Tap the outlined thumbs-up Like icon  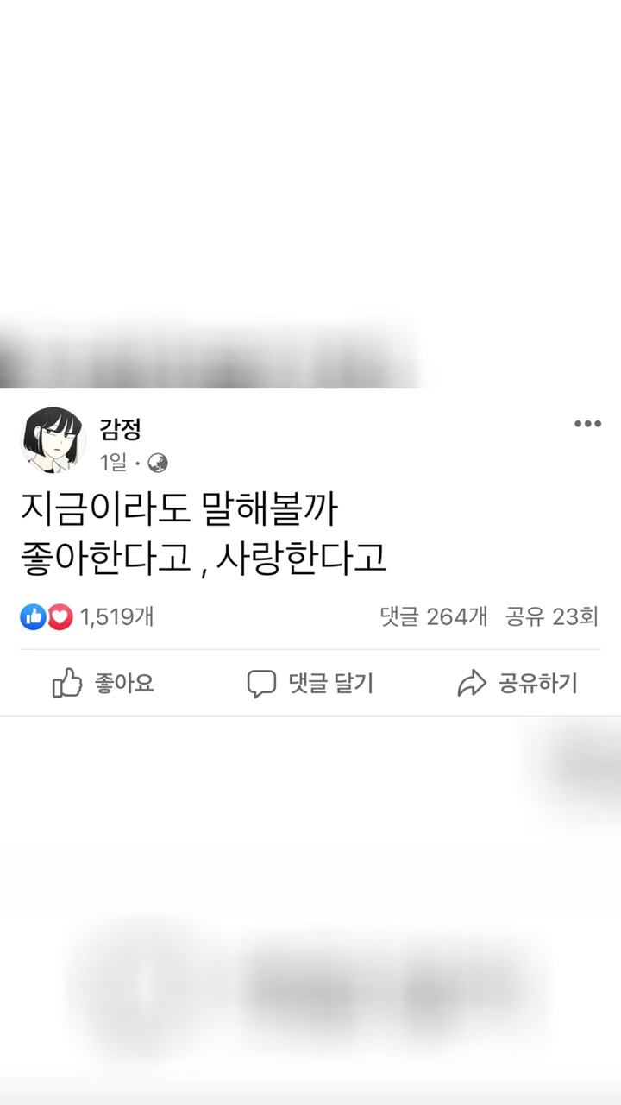(x=67, y=684)
